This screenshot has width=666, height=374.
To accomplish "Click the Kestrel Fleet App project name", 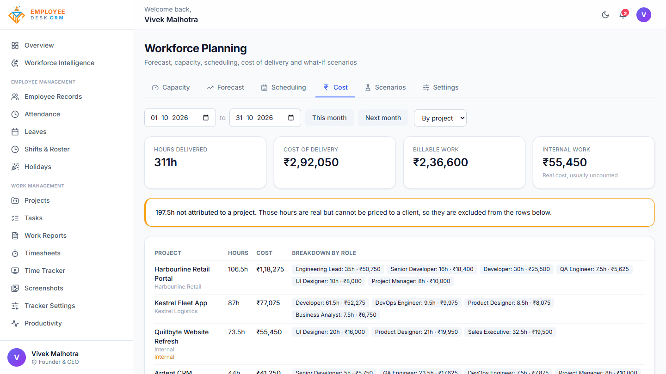I will point(181,303).
